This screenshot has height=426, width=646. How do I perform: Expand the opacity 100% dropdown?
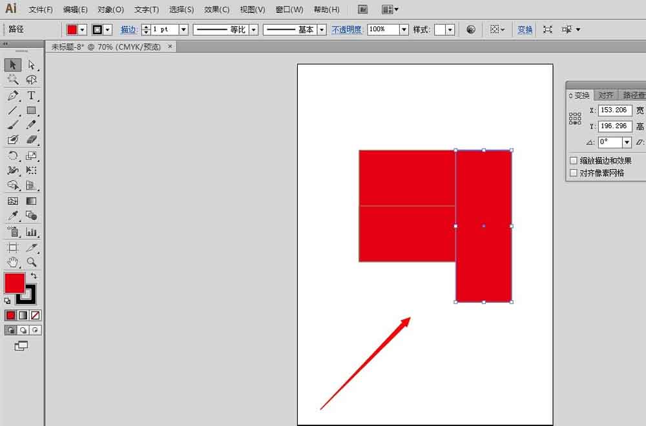(404, 30)
